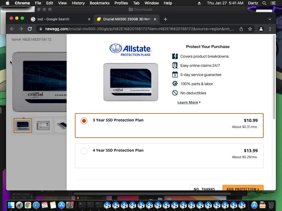
Task: Click the large Crucial SSD product image
Action: click(40, 82)
